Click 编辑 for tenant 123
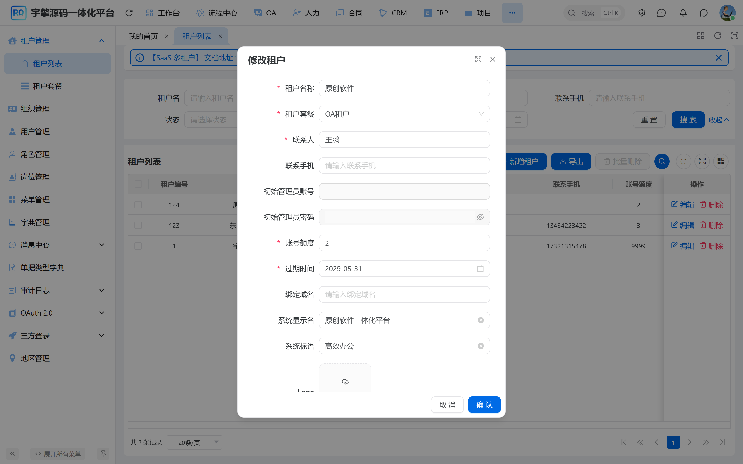Viewport: 743px width, 464px height. click(x=683, y=225)
